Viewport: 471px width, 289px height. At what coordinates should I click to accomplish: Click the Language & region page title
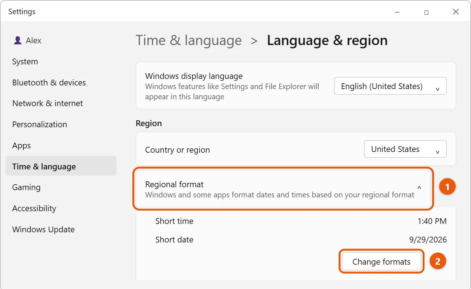click(x=327, y=40)
